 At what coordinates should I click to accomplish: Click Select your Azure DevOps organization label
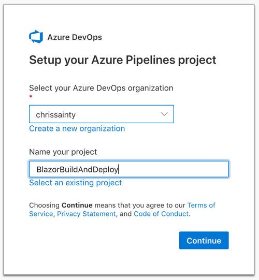point(101,88)
